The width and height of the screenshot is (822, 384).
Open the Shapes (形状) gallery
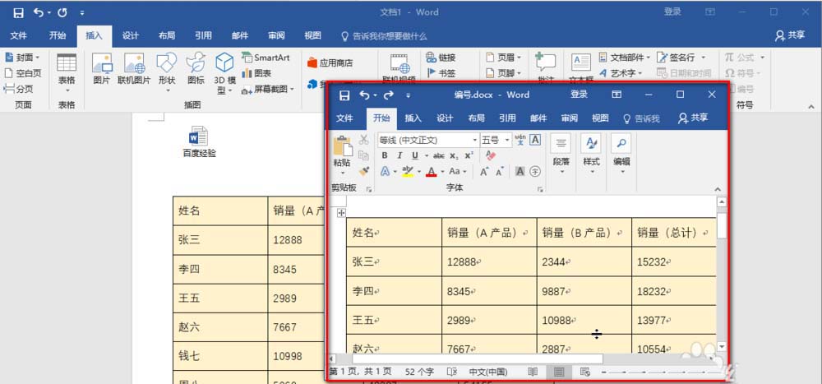(x=167, y=70)
